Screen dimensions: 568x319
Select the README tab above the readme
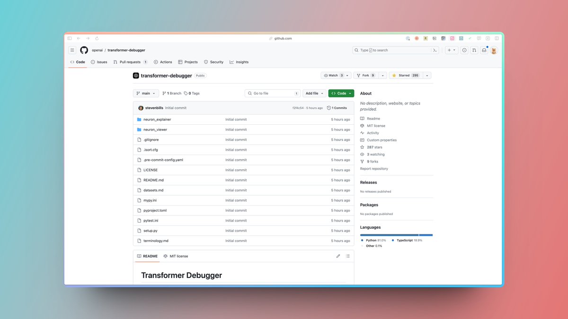tap(147, 256)
